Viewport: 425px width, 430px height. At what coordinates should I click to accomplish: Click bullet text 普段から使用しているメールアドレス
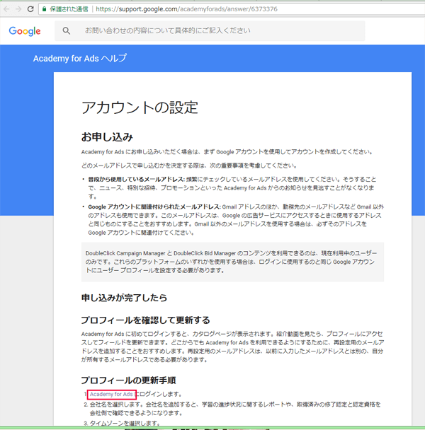coord(136,180)
